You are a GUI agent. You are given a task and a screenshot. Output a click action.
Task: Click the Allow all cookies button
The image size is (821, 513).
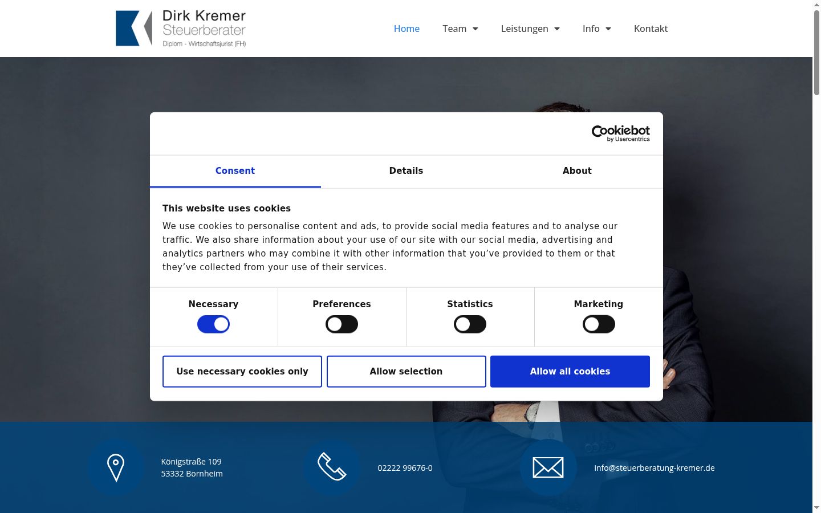pos(570,372)
